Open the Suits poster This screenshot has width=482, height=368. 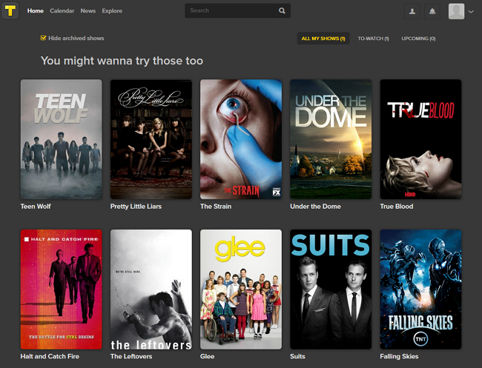coord(331,290)
